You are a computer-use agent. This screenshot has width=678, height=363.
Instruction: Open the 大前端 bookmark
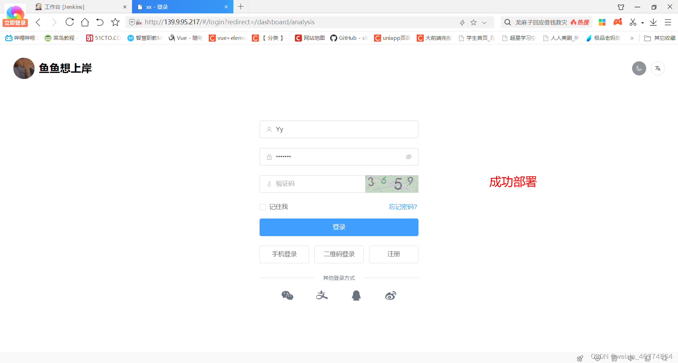[434, 38]
